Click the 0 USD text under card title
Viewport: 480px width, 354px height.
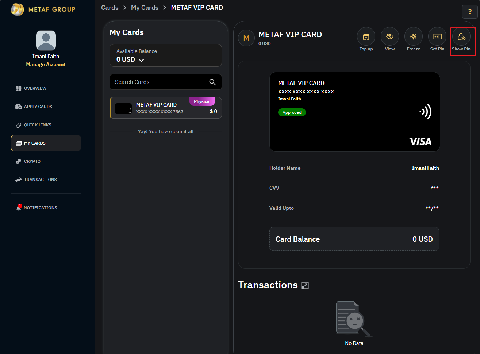265,43
